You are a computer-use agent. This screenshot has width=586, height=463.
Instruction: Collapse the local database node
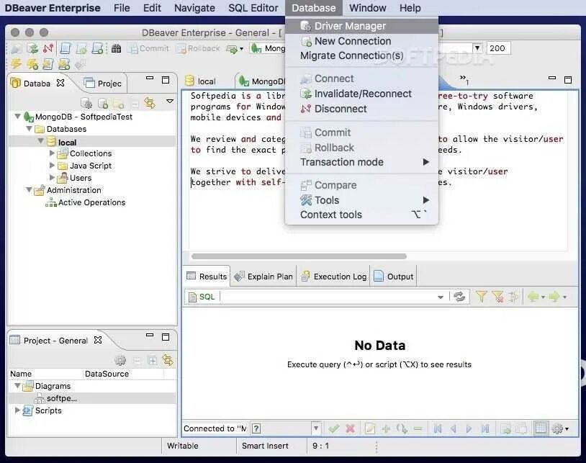click(41, 141)
